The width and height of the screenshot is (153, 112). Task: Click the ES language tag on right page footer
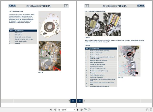[80, 101]
